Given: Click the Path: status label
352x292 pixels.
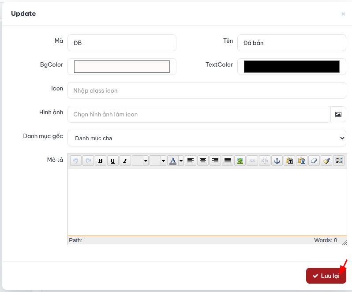Looking at the screenshot, I should pos(76,240).
